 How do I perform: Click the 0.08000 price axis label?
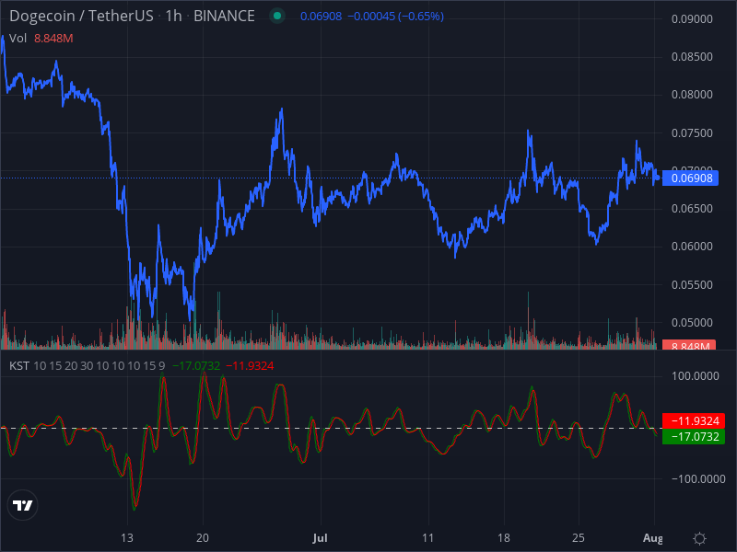[692, 95]
